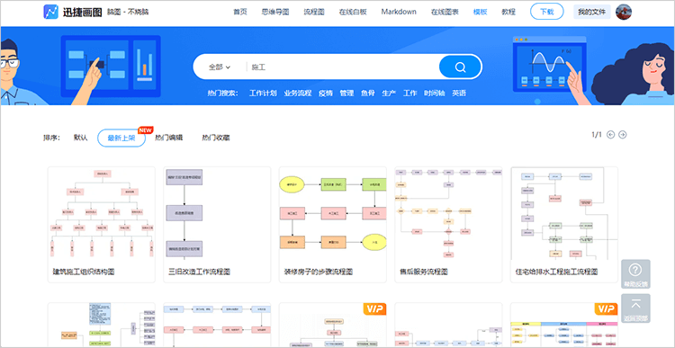Open 教程 navigation item
The width and height of the screenshot is (675, 348).
[508, 12]
